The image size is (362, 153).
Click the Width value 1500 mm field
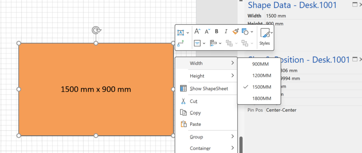(276, 16)
